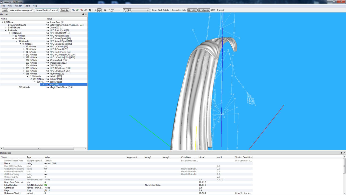Click the Txt icon in Block Details Name row
Viewport: 346px width, 195px height.
(x=45, y=163)
